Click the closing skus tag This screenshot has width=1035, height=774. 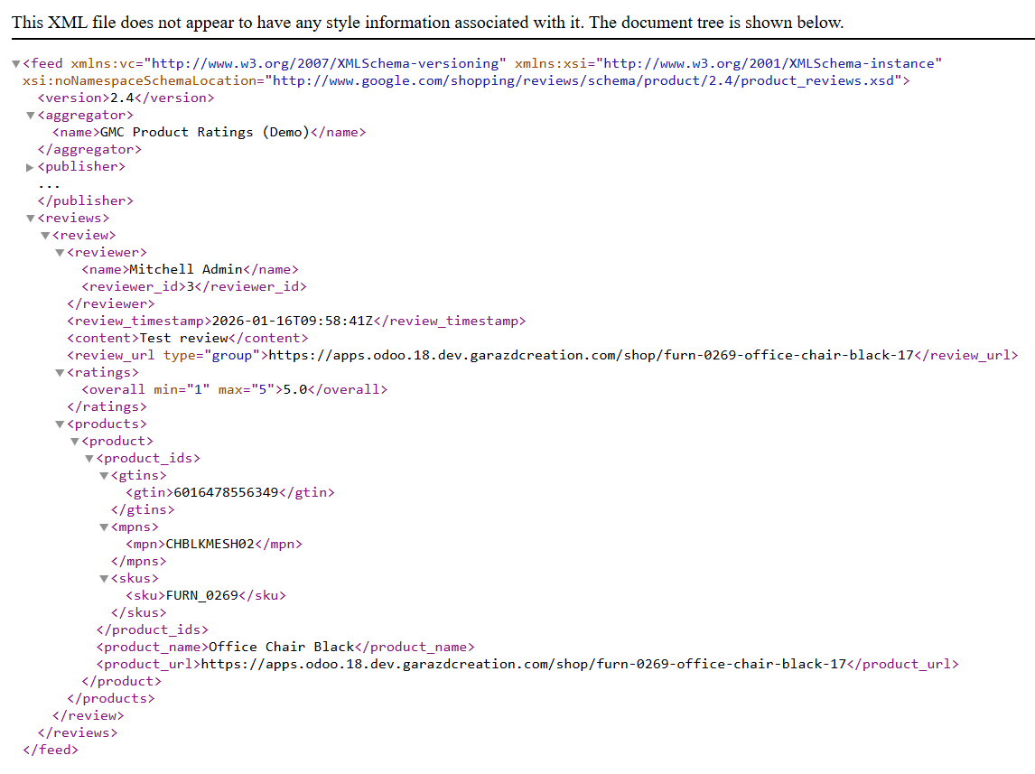pyautogui.click(x=138, y=612)
